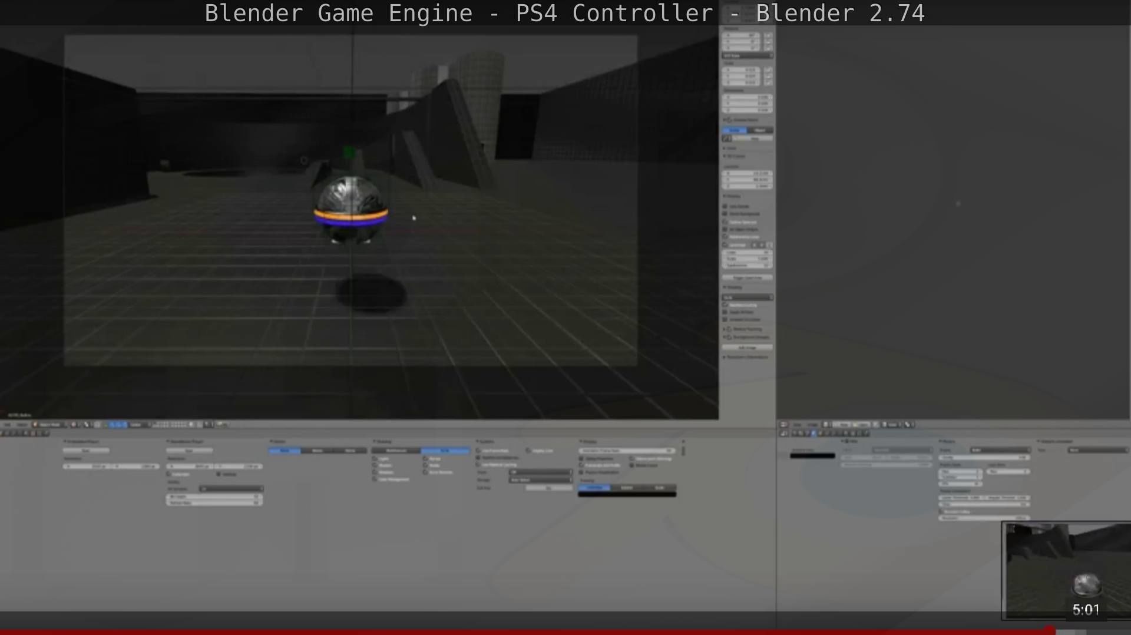Image resolution: width=1131 pixels, height=635 pixels.
Task: Open Select menu in 3D viewport header
Action: (22, 425)
